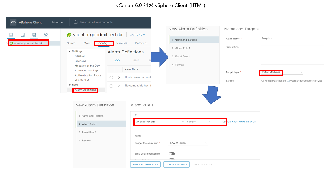Click ADD ADDITIONAL TRIGGER link

coord(241,122)
